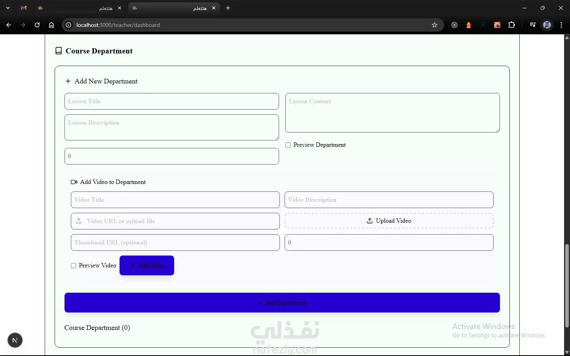Click the 'Course Department' section heading
The width and height of the screenshot is (570, 356).
click(99, 51)
